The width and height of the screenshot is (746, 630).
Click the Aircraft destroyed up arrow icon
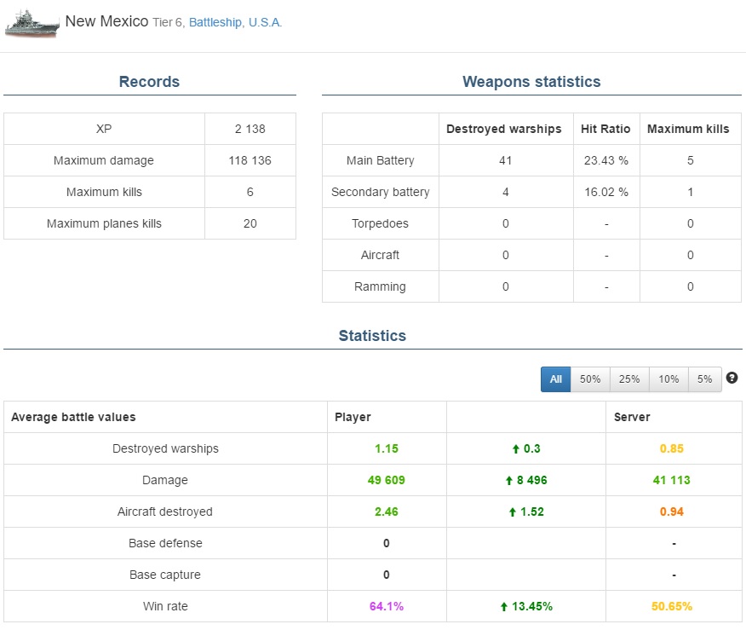[x=513, y=512]
